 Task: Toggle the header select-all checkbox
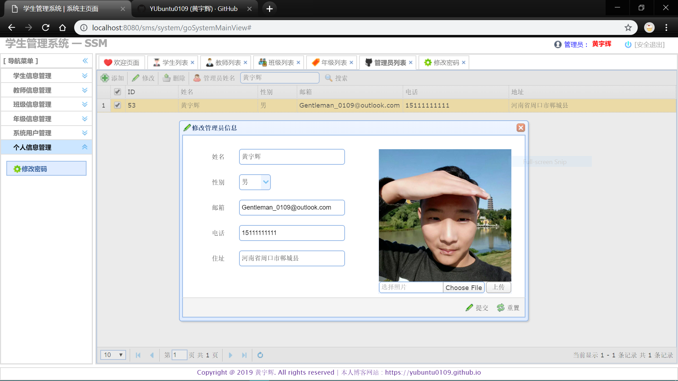pyautogui.click(x=118, y=92)
